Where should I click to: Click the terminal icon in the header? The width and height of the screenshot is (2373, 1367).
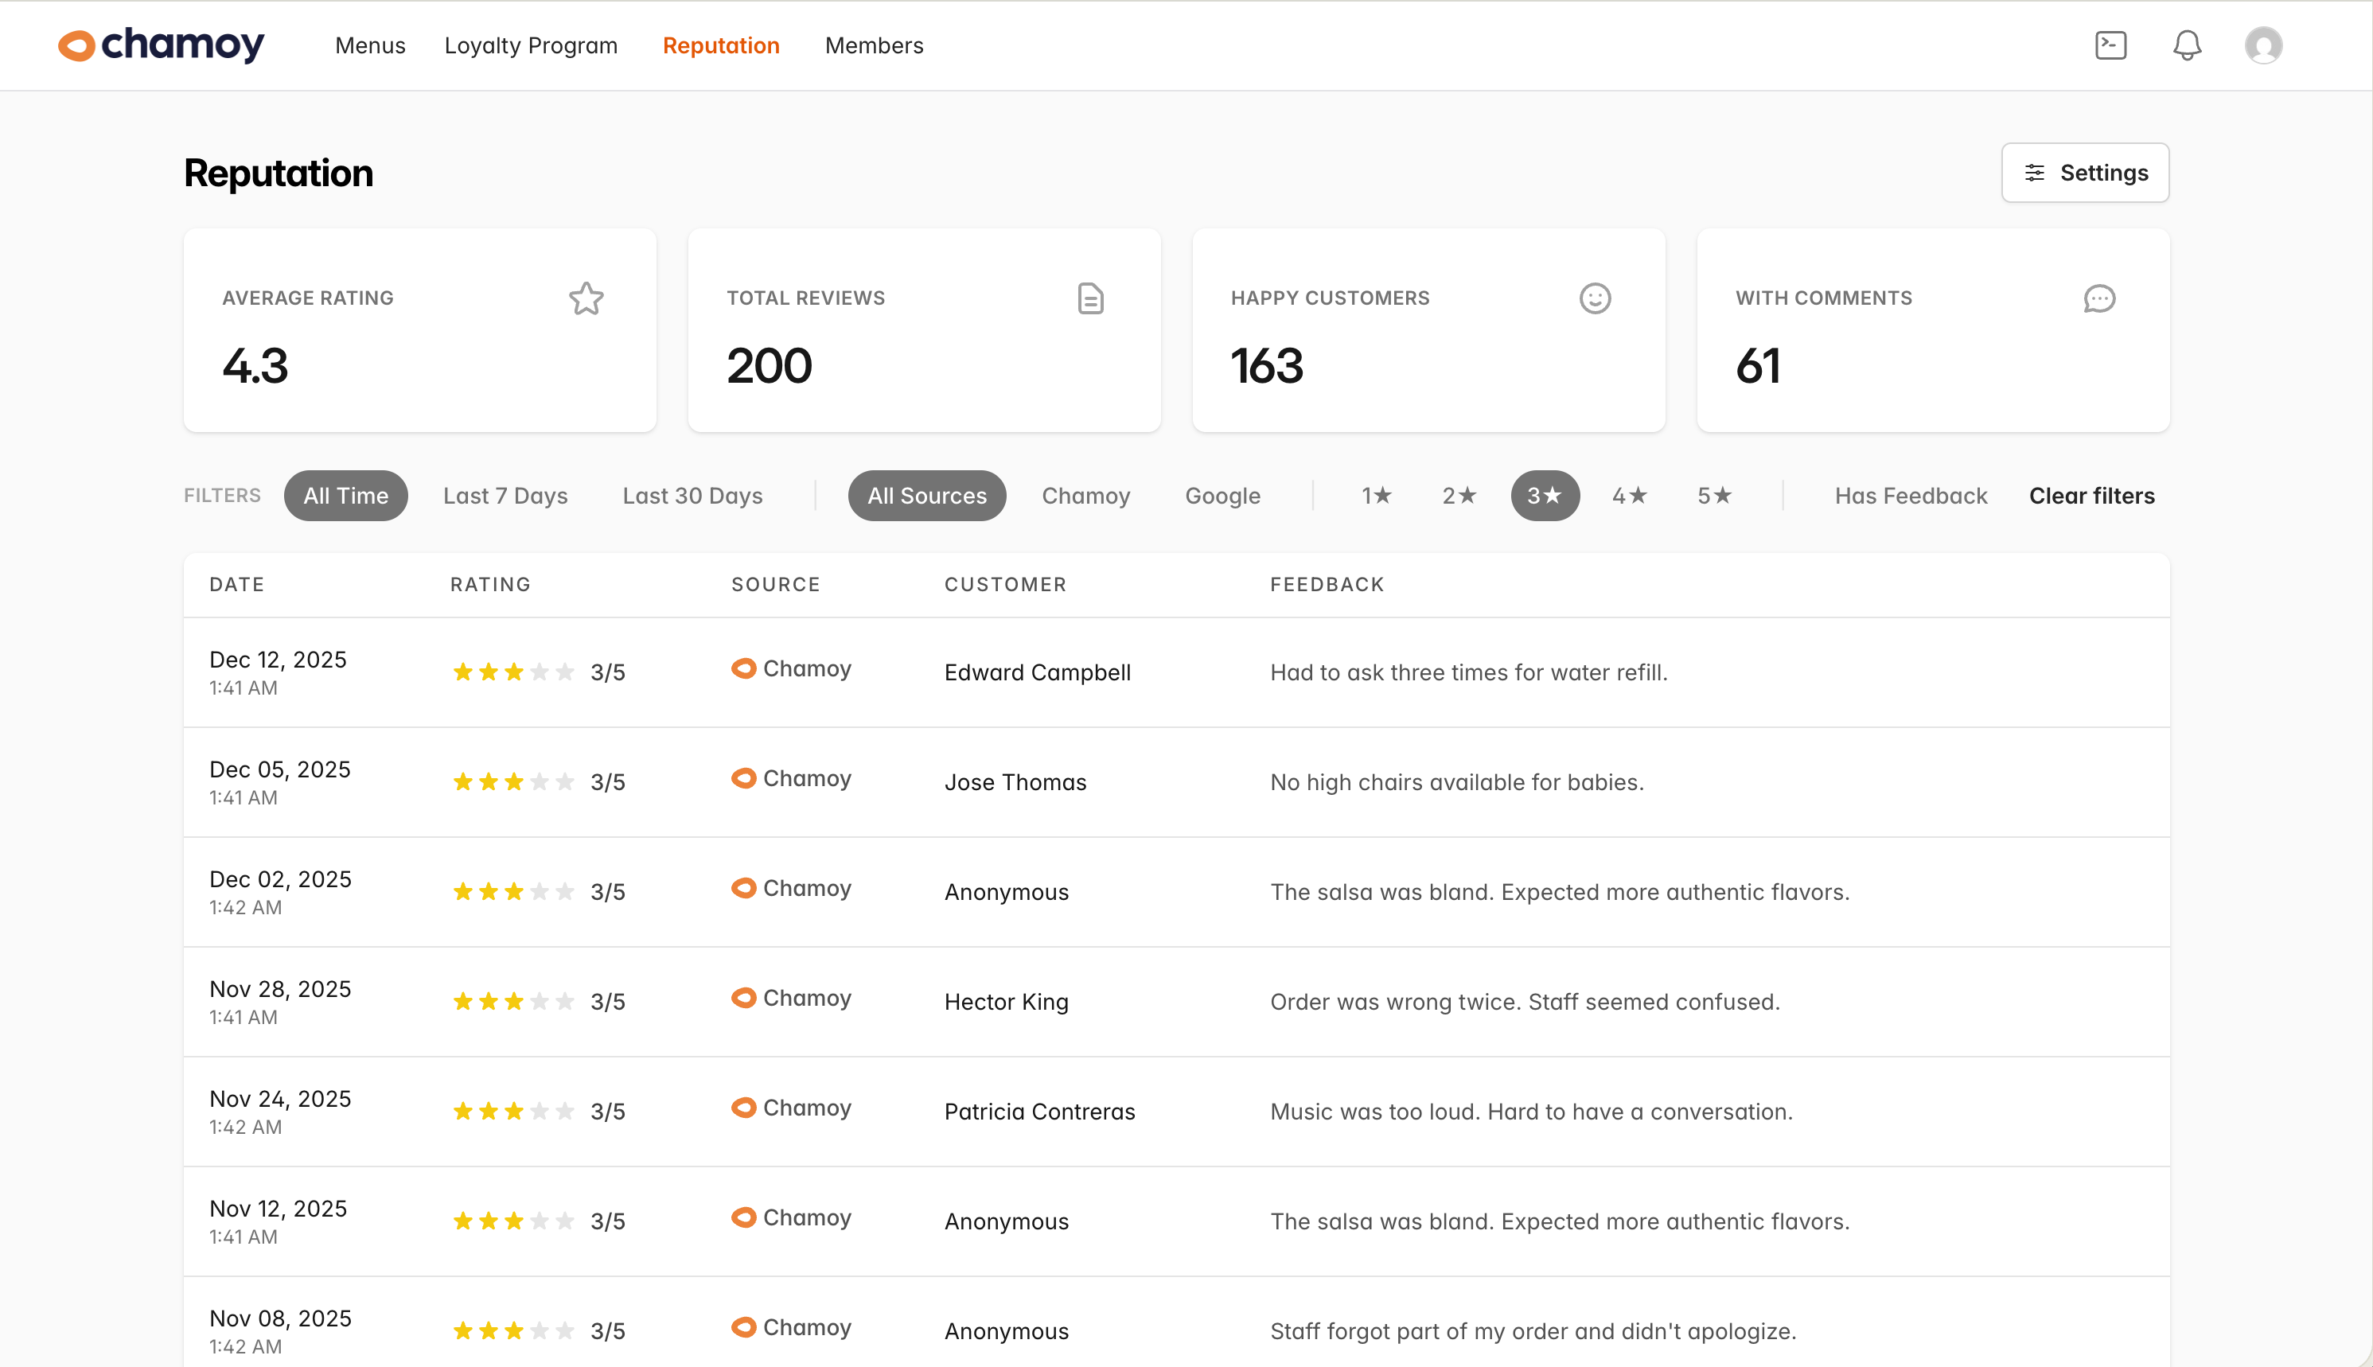(2110, 44)
